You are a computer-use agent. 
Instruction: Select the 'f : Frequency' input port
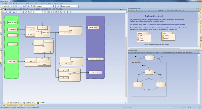point(12,29)
